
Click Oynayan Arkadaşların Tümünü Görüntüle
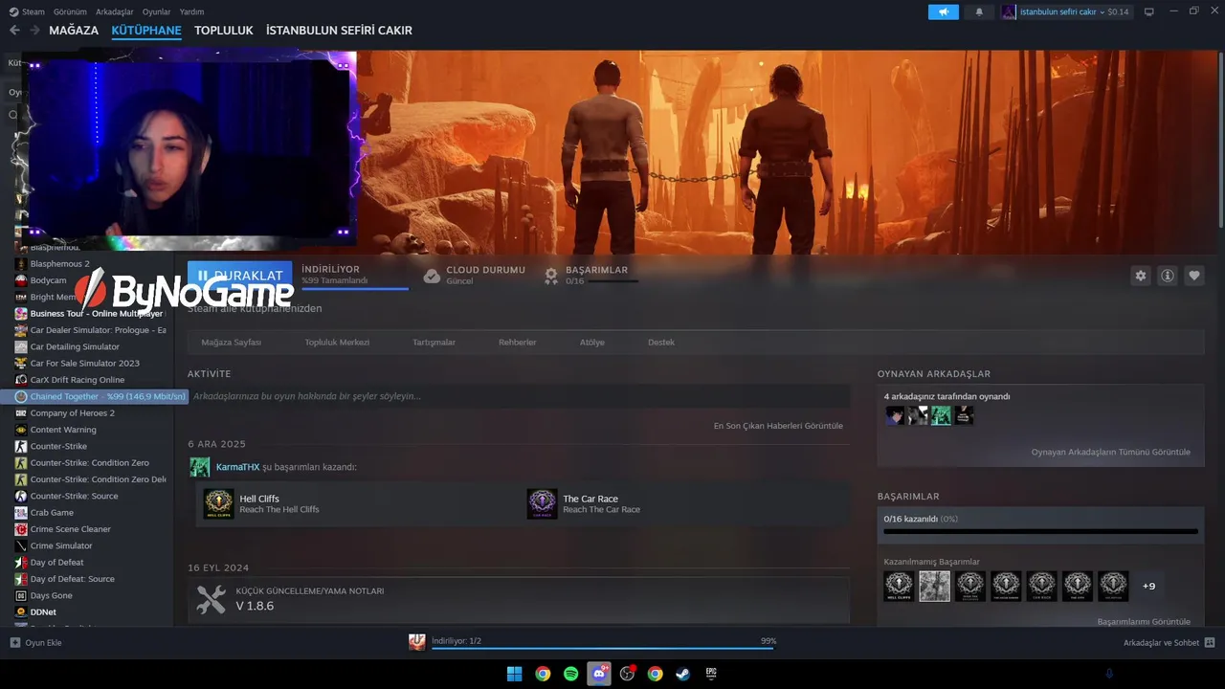pos(1110,452)
